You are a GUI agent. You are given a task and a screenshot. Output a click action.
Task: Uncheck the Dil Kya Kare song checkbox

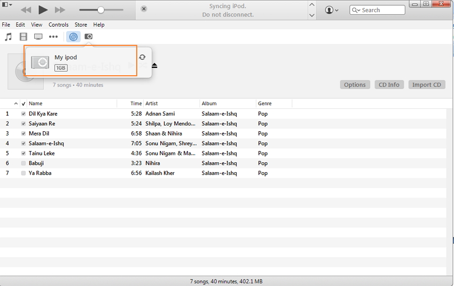pyautogui.click(x=24, y=114)
